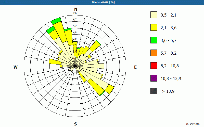
Task: Click the purple 10,8 - 13,9 legend swatch
Action: (154, 78)
